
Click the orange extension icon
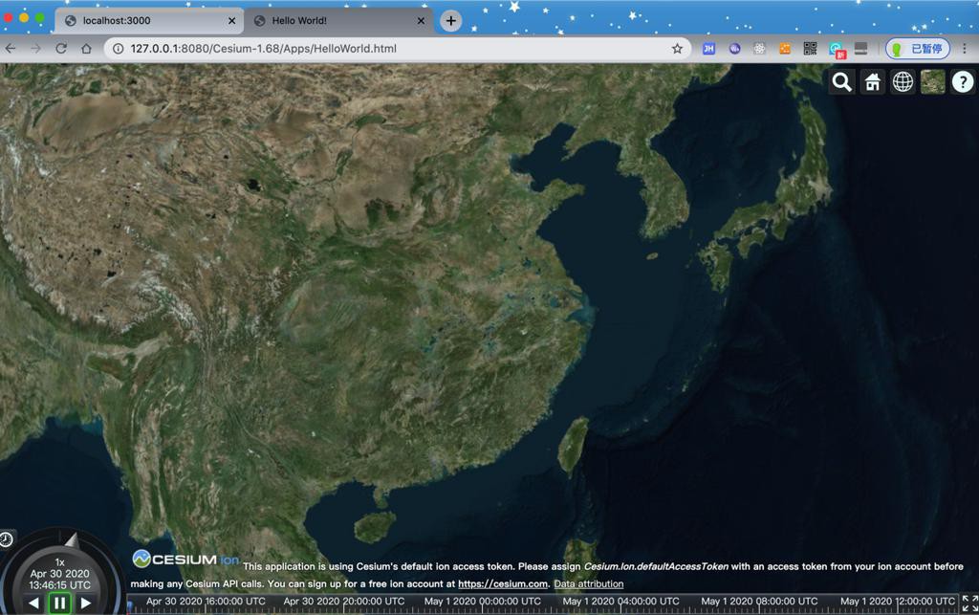[785, 48]
